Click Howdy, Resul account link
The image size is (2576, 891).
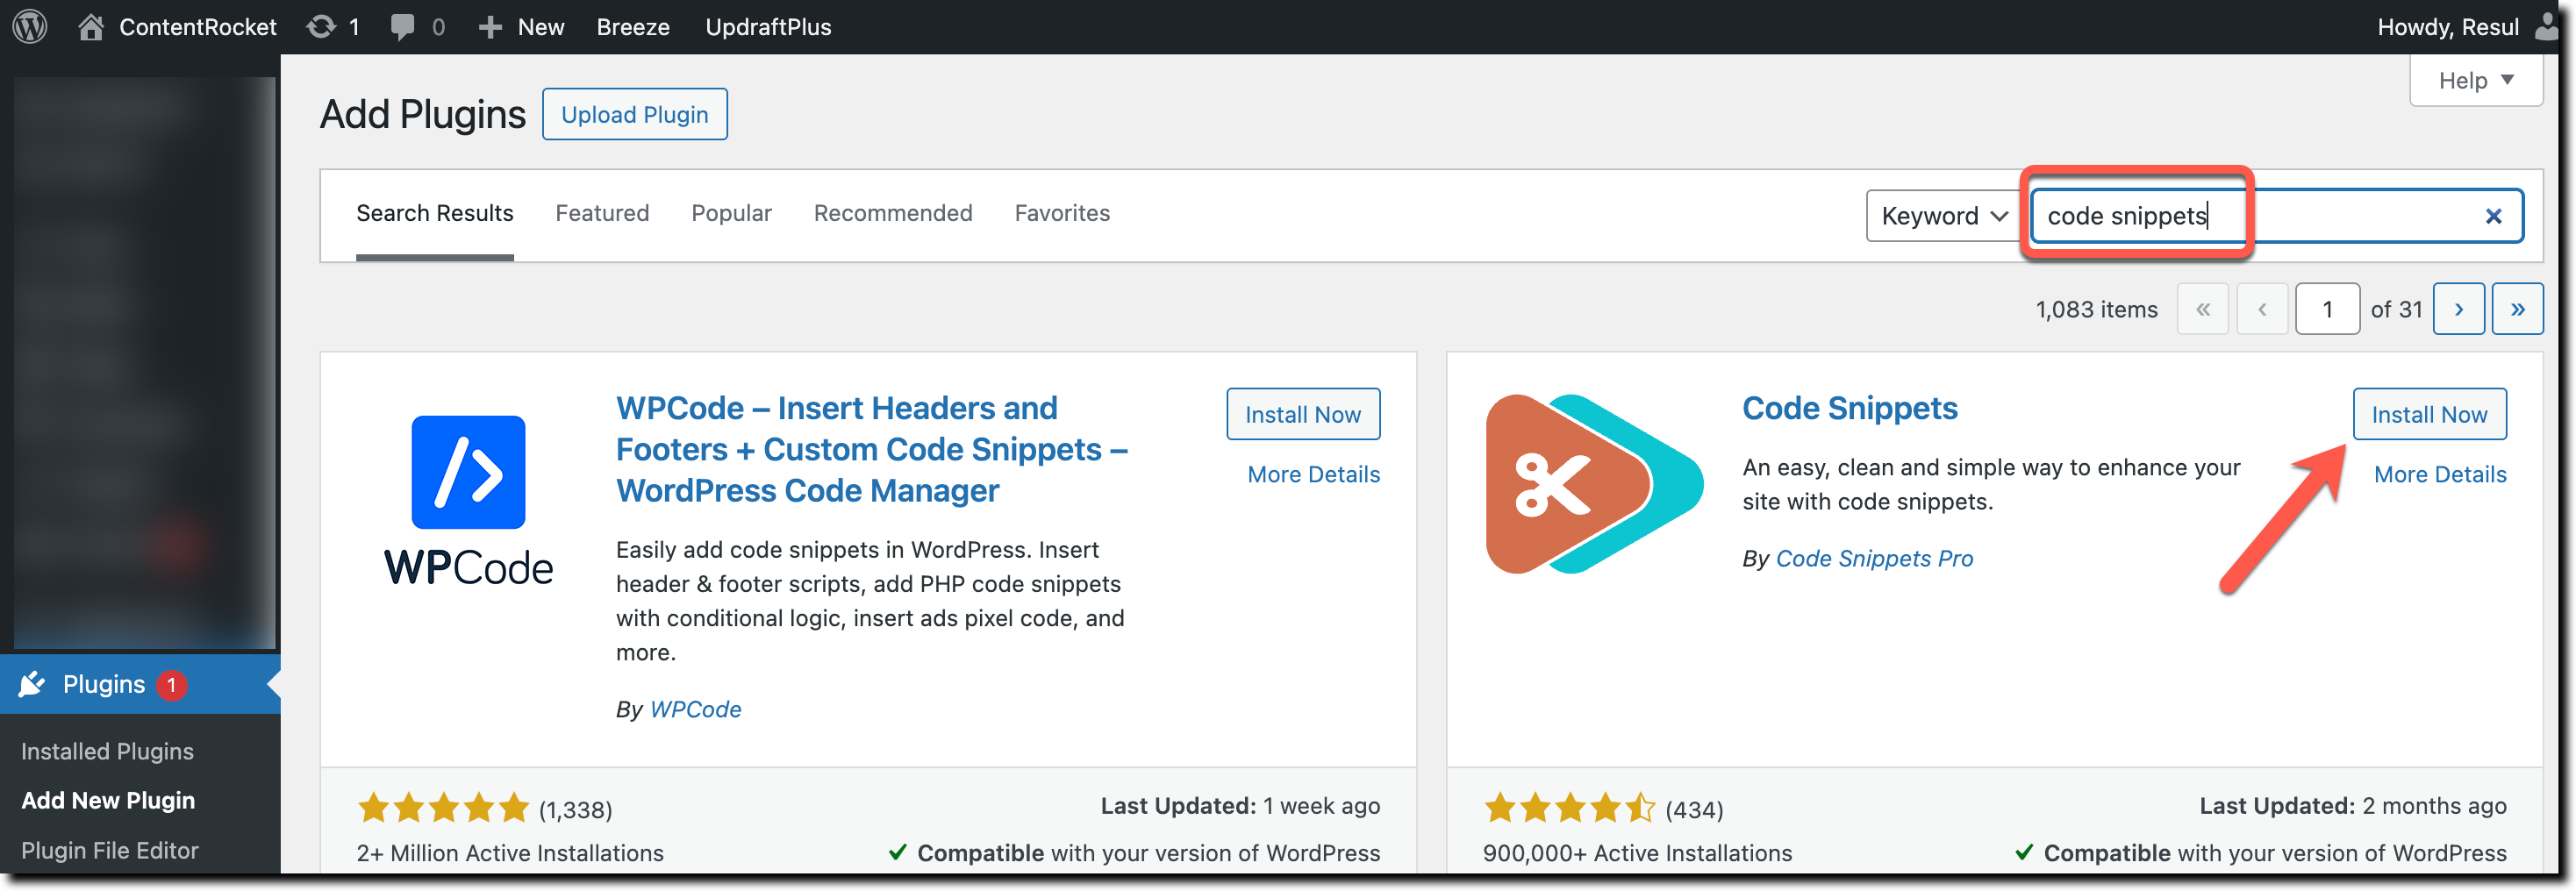2447,27
